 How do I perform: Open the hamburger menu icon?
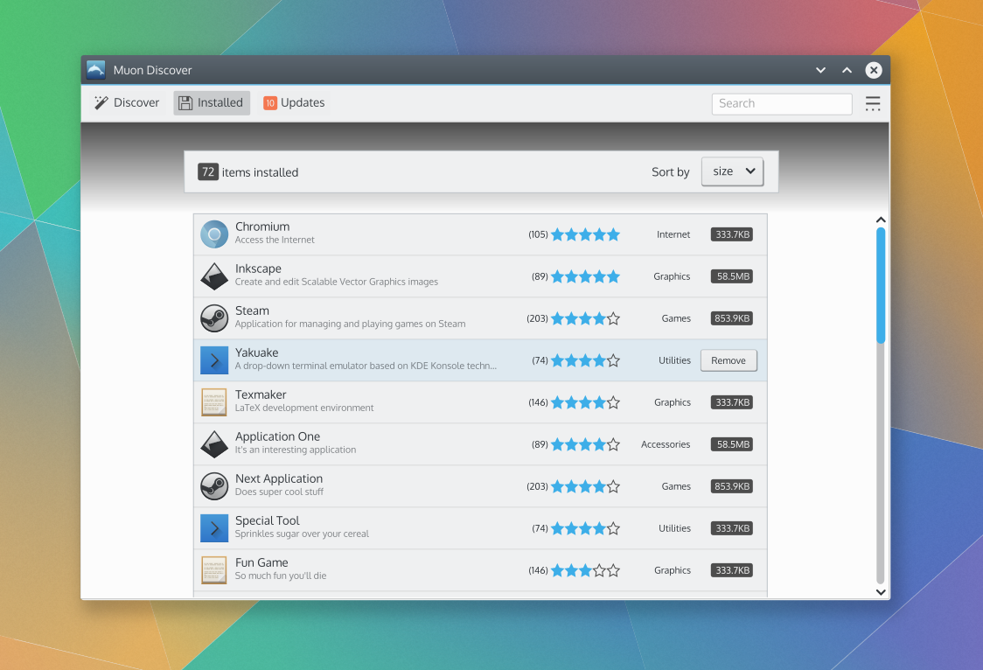(873, 103)
